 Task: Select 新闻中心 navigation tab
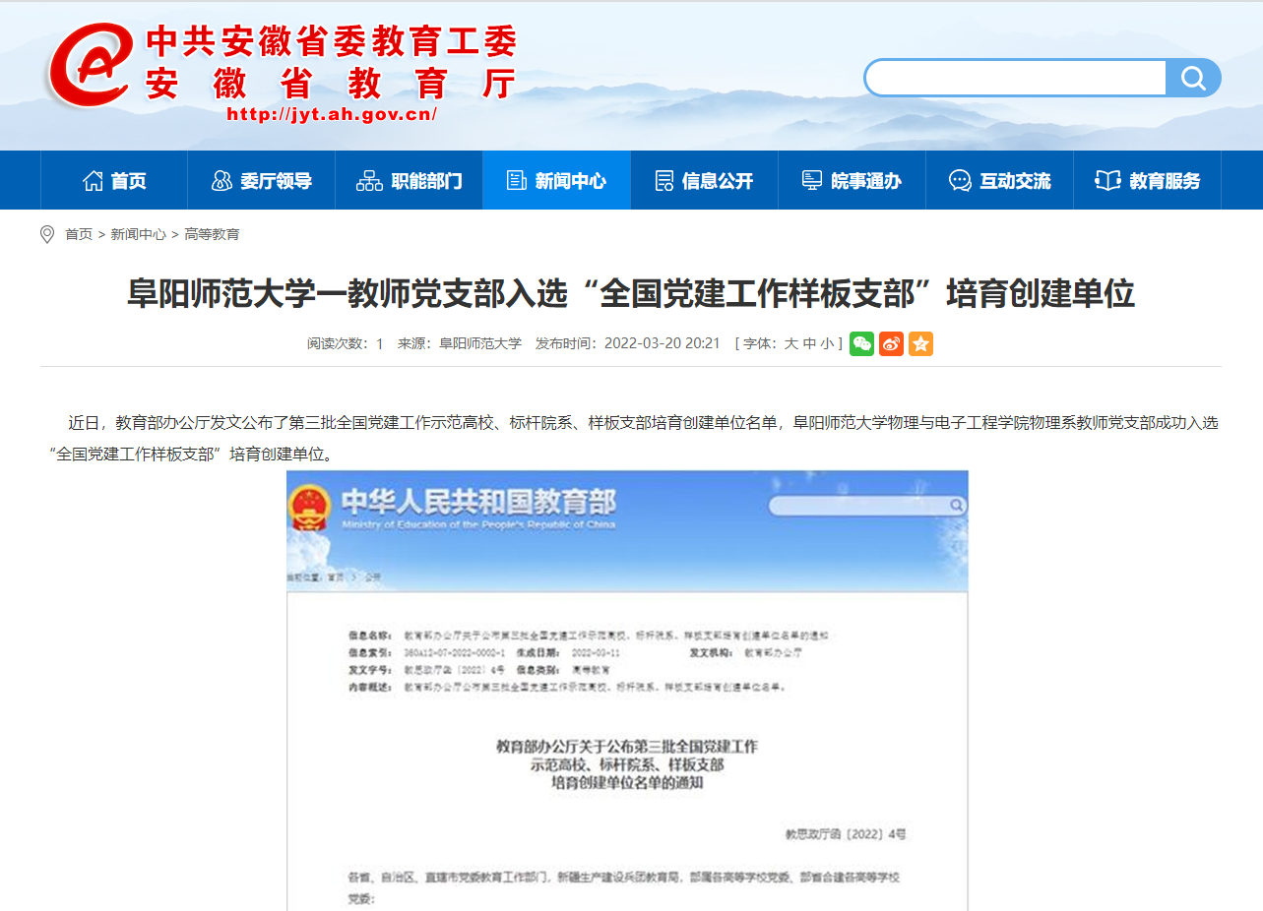(557, 181)
